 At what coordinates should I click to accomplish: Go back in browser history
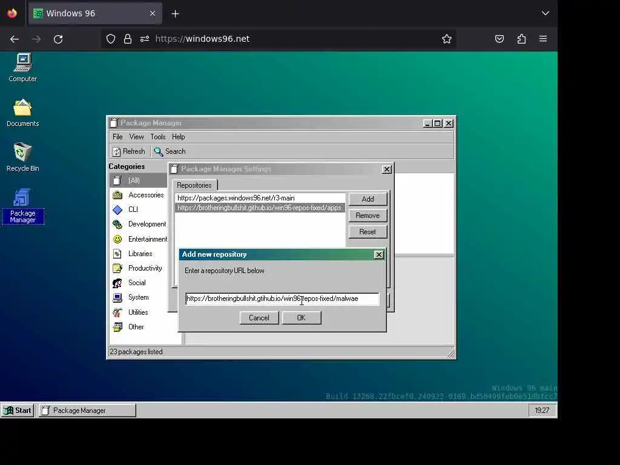[15, 39]
